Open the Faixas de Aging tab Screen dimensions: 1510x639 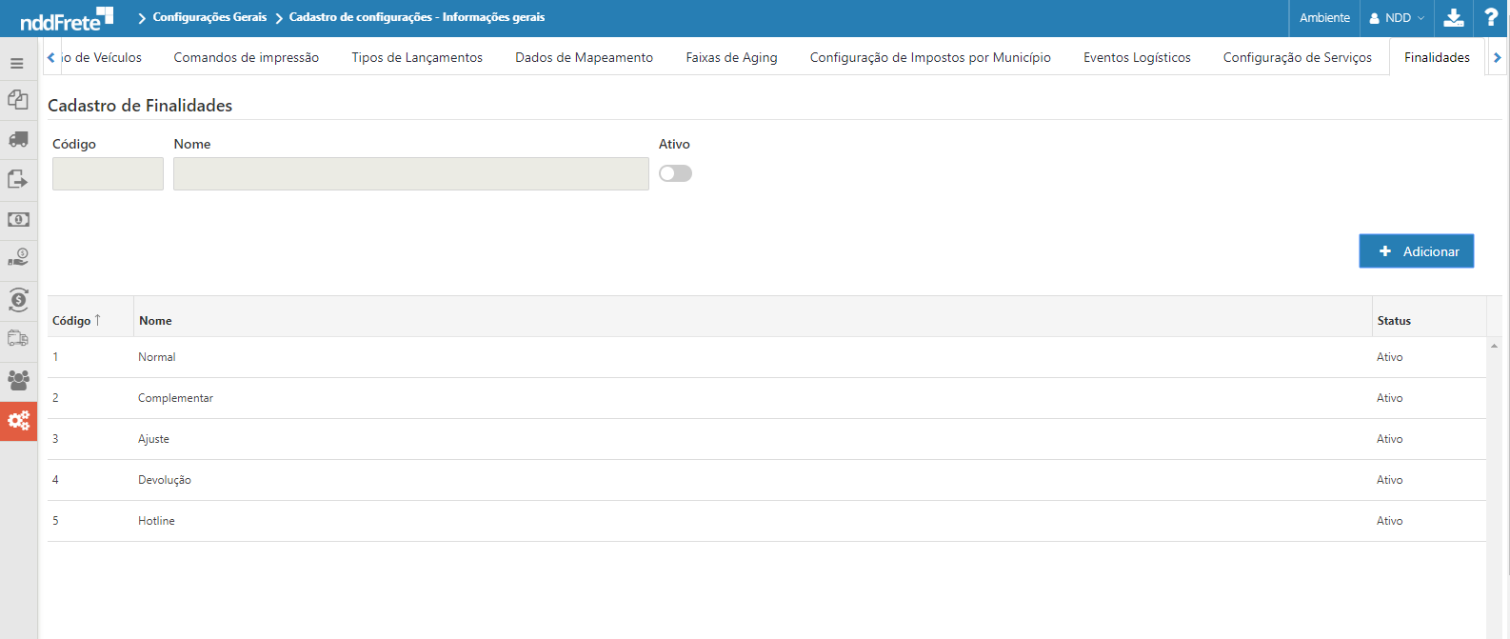click(x=731, y=58)
